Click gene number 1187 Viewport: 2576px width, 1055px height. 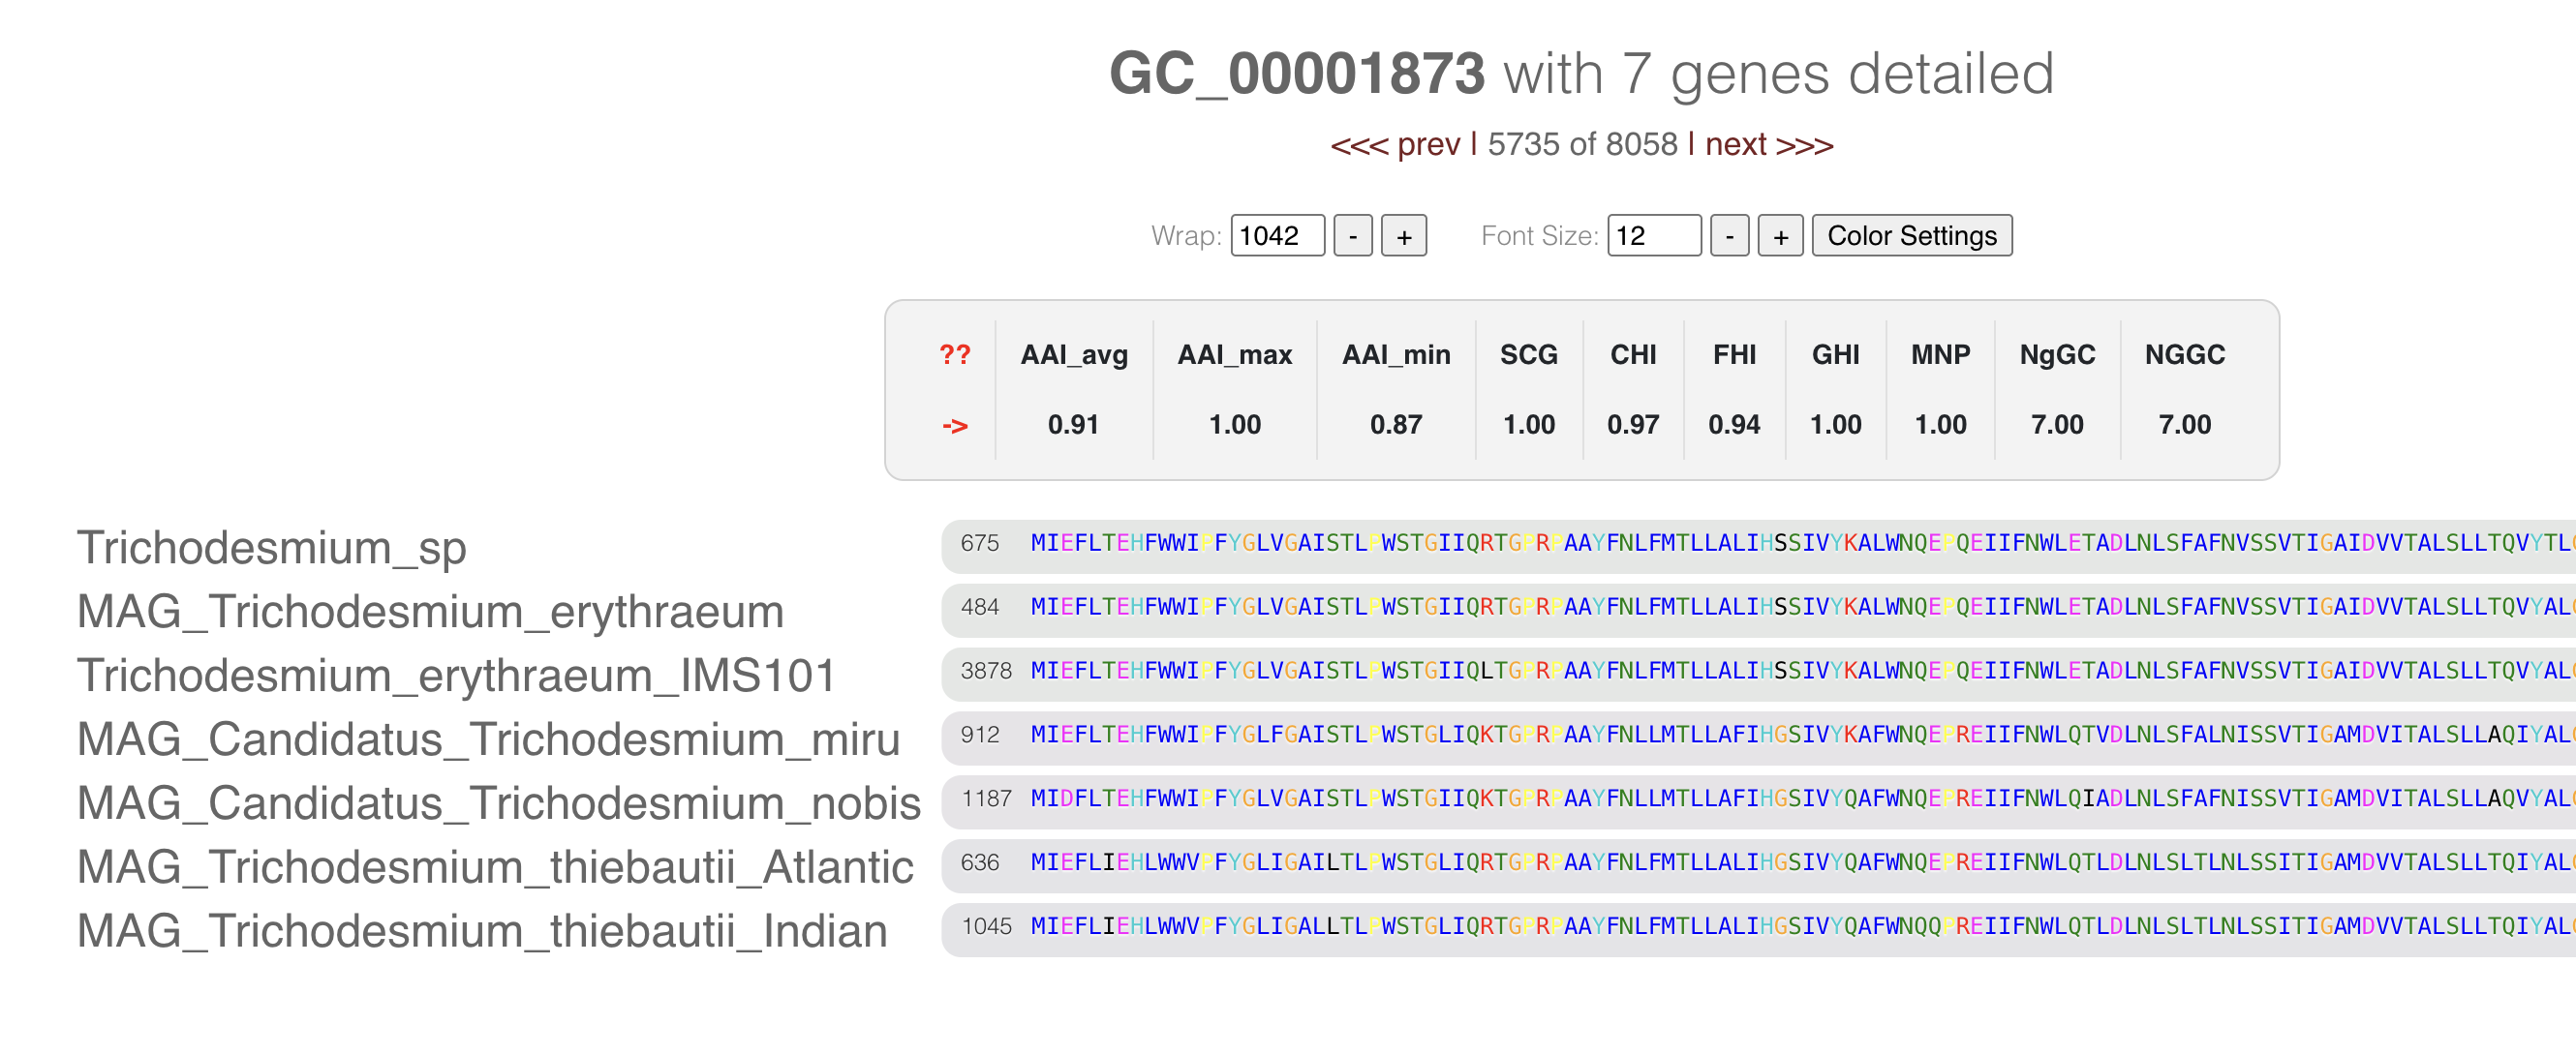(986, 799)
